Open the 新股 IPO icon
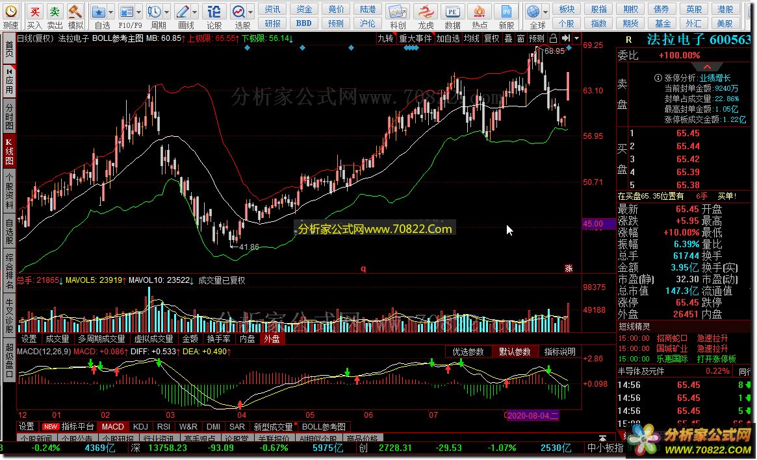The image size is (757, 460). point(506,12)
